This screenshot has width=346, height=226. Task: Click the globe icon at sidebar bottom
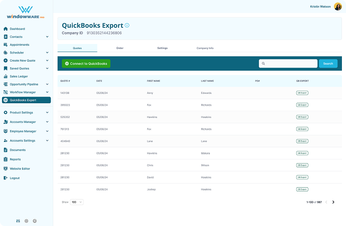(35, 221)
